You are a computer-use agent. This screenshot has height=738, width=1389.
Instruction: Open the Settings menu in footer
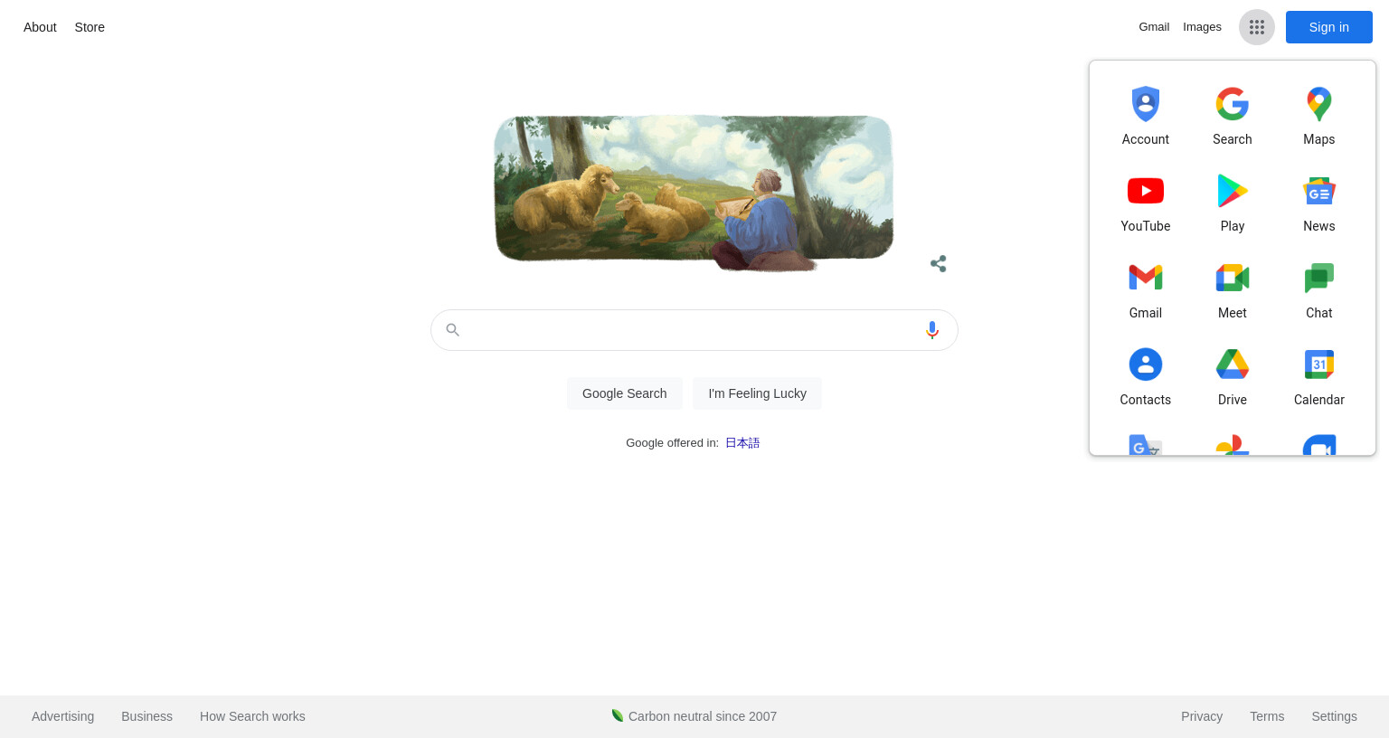point(1334,716)
